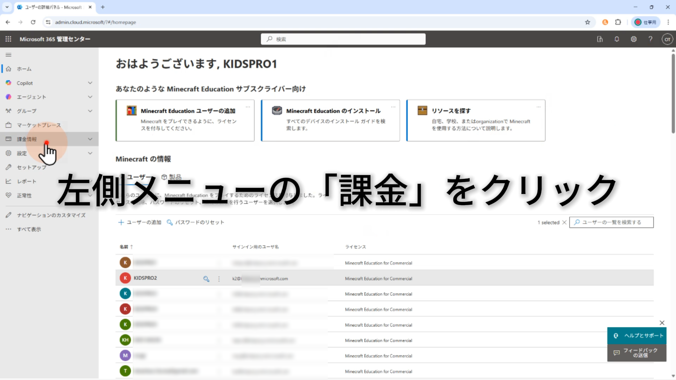Open more actions dots for KIDSPRO2
The width and height of the screenshot is (676, 380).
[x=219, y=279]
